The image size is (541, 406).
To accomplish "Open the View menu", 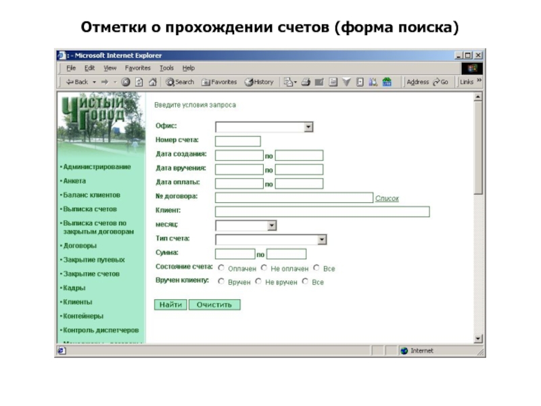I will pos(110,68).
